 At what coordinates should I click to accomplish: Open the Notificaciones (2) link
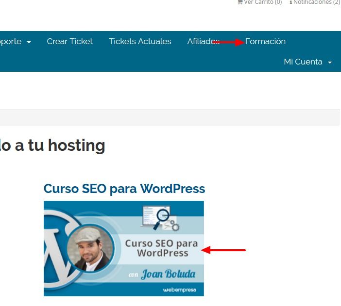pyautogui.click(x=315, y=2)
